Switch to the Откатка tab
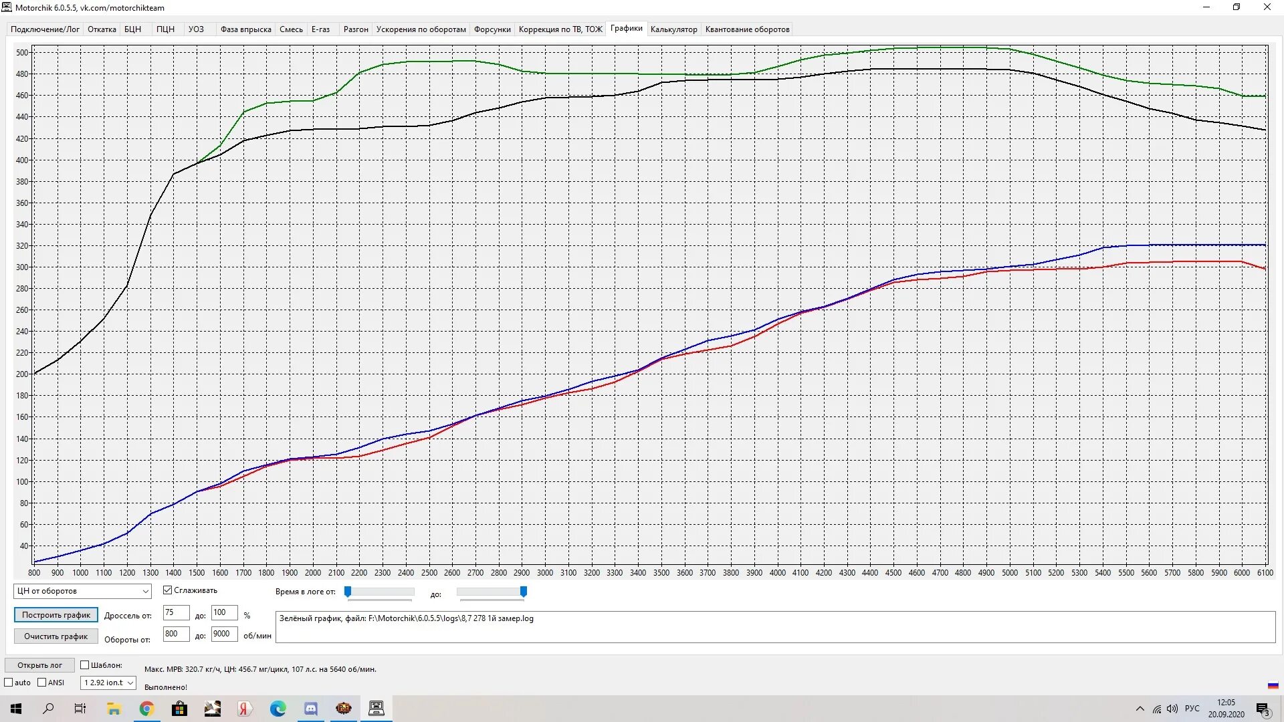Image resolution: width=1284 pixels, height=722 pixels. [102, 29]
